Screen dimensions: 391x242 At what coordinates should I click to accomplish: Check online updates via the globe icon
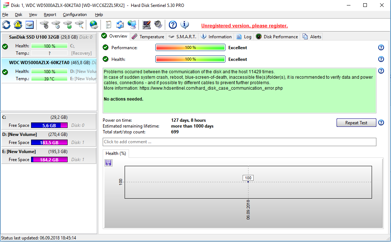[x=93, y=25]
